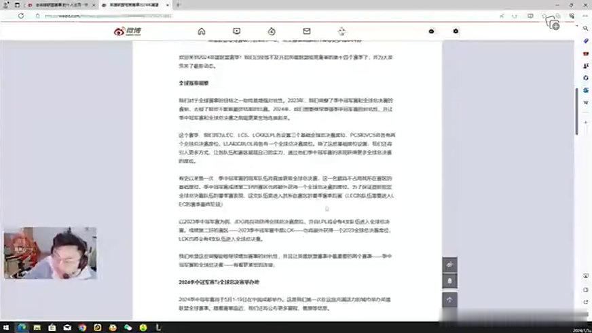Go to Weibo home feed icon
The image size is (592, 333).
202,31
